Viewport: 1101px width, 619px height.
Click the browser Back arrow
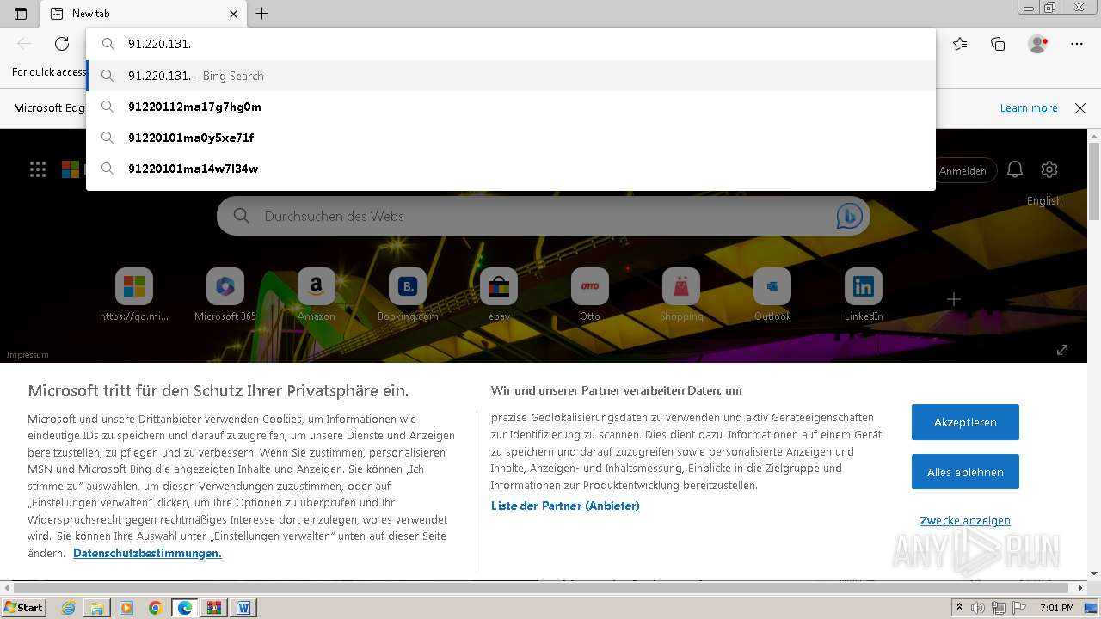point(24,44)
